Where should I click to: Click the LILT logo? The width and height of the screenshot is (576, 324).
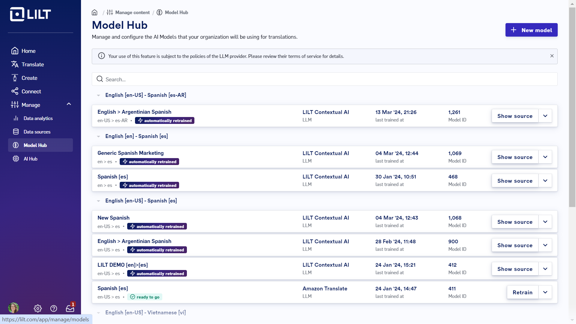click(31, 14)
